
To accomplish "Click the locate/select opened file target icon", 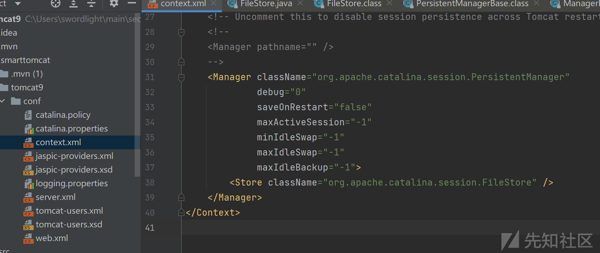I will click(55, 3).
